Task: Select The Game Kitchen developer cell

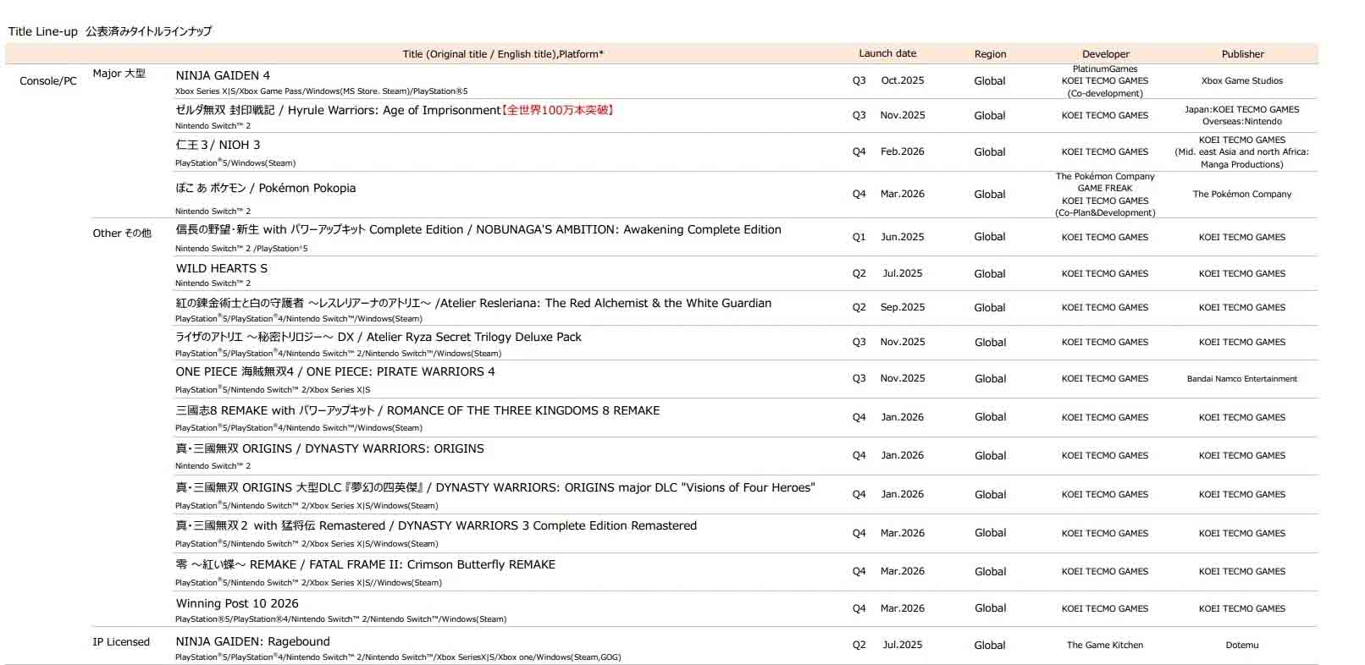Action: point(1104,645)
